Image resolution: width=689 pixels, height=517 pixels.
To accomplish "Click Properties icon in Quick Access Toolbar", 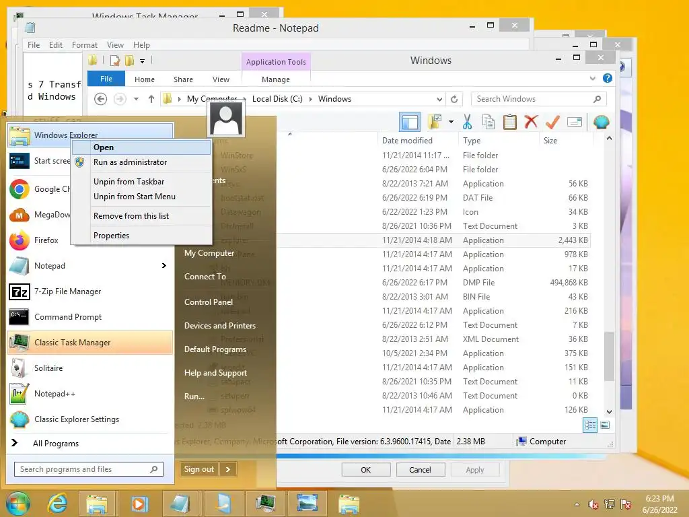I will (x=114, y=61).
